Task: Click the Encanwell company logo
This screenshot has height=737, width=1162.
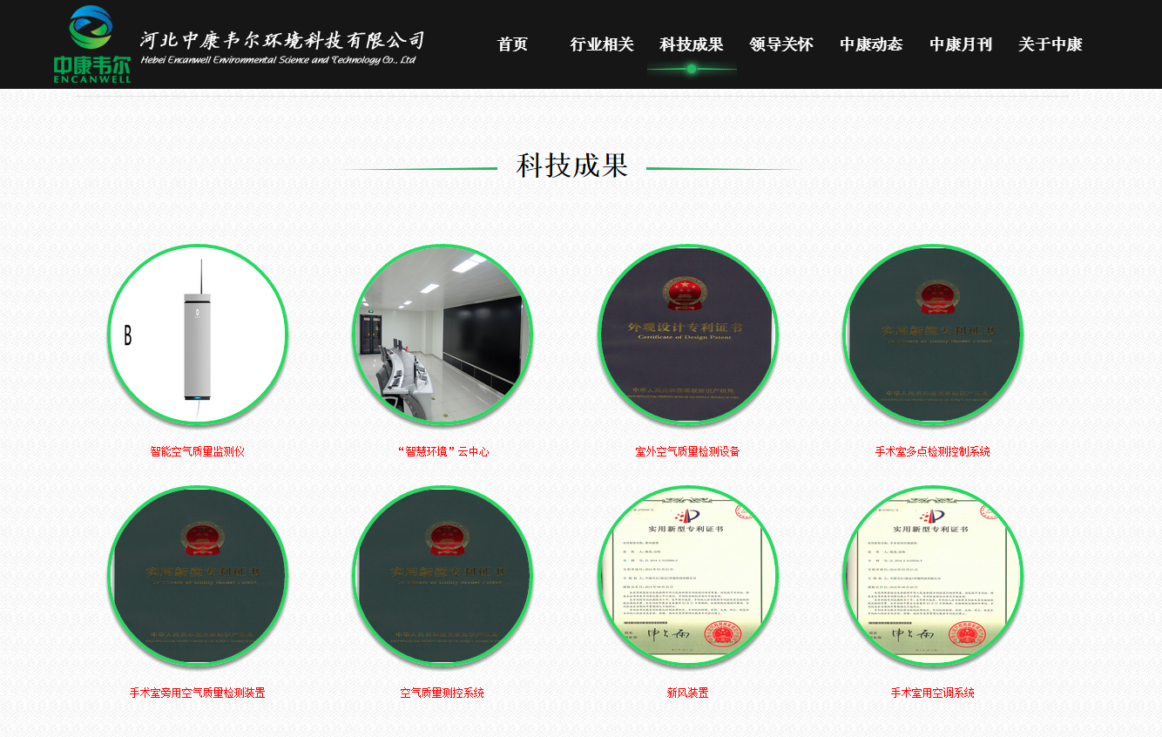Action: pyautogui.click(x=91, y=44)
